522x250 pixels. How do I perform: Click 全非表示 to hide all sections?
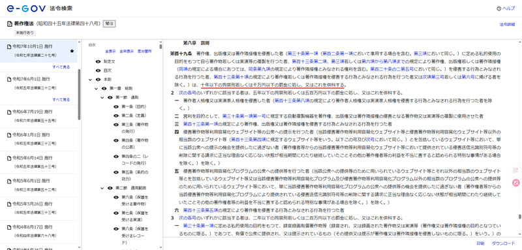click(x=127, y=52)
